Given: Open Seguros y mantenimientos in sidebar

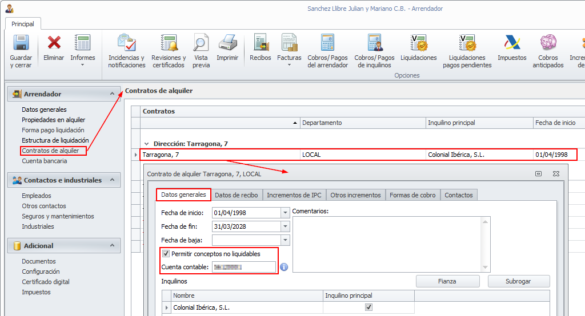Looking at the screenshot, I should point(58,216).
